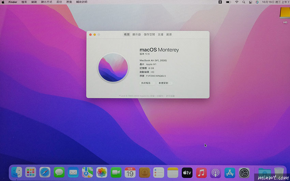Open the App Store icon
The image size is (290, 181).
click(230, 172)
